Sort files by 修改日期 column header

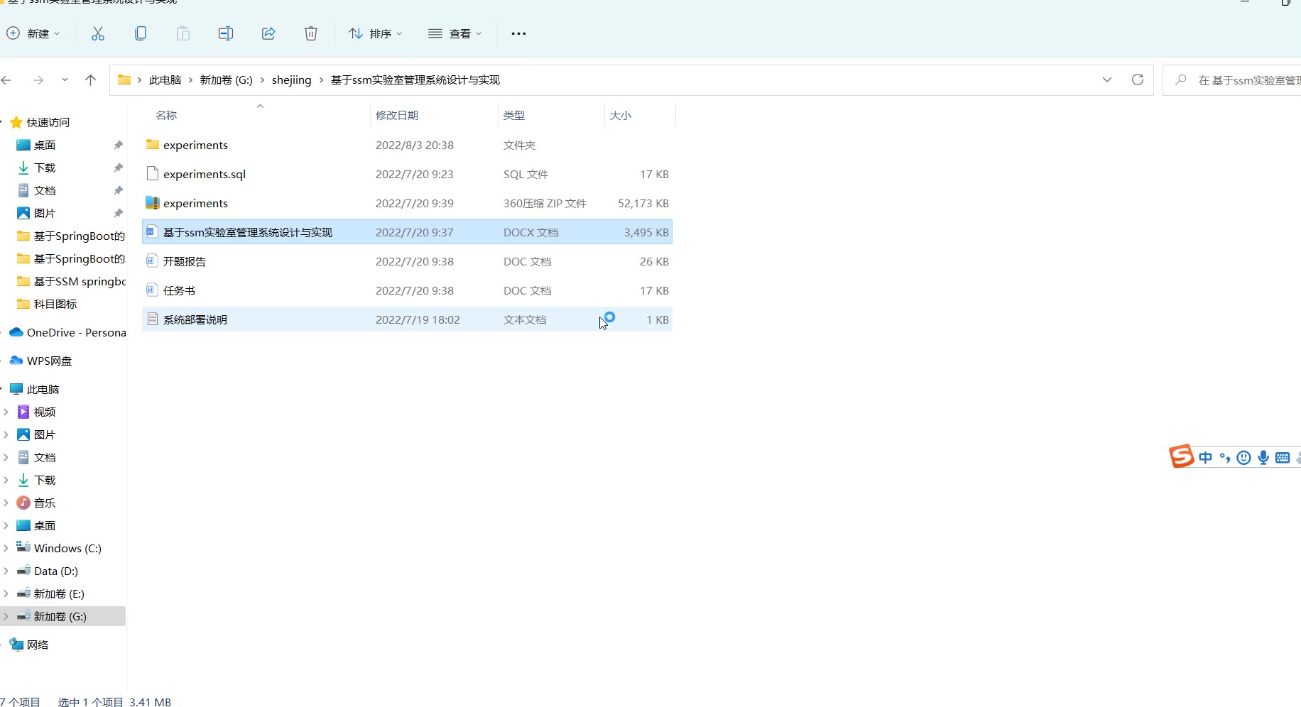tap(397, 115)
